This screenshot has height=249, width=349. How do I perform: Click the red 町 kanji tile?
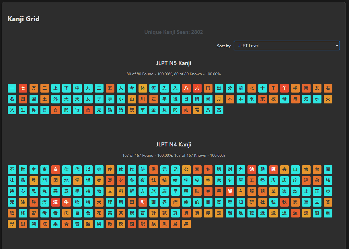(x=143, y=202)
